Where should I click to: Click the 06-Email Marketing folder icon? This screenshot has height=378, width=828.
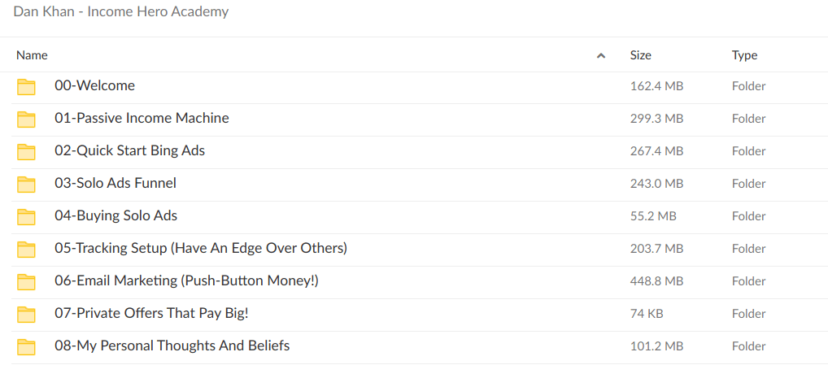[27, 282]
